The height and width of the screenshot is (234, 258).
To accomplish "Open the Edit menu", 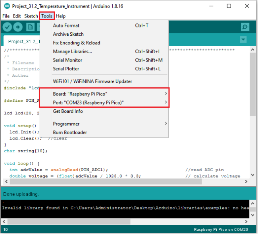I will [x=17, y=16].
